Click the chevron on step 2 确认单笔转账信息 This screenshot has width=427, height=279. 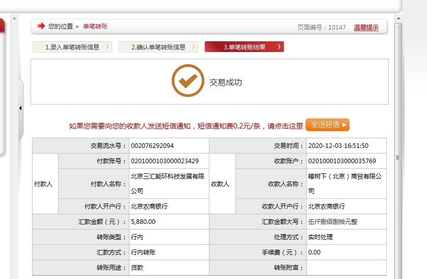click(x=194, y=47)
